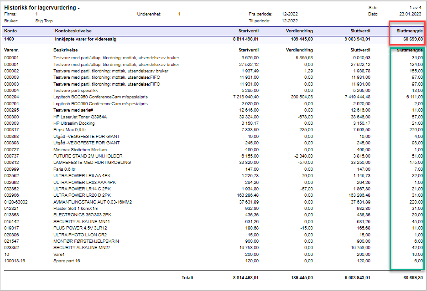The width and height of the screenshot is (427, 291).
Task: Select the Beskrivelse column header
Action: point(65,50)
